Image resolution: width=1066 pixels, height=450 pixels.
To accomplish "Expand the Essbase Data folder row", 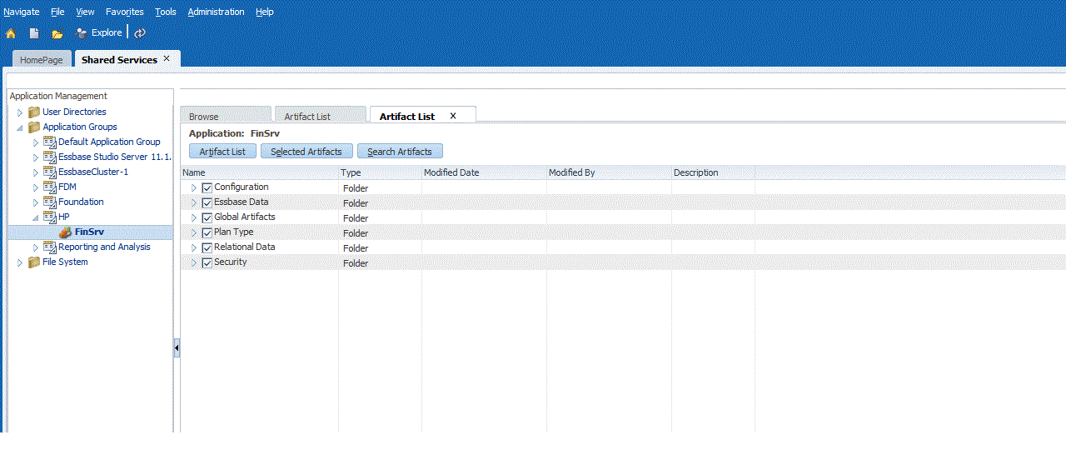I will (x=194, y=203).
